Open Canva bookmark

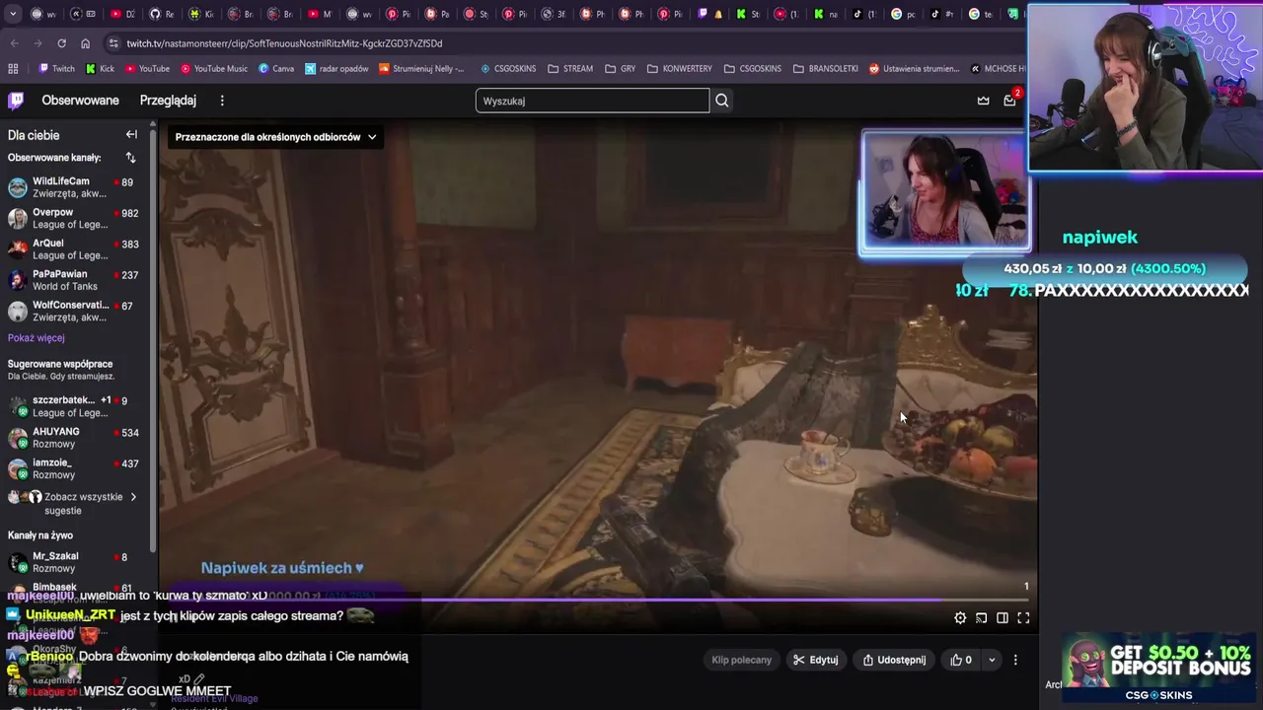pyautogui.click(x=276, y=69)
